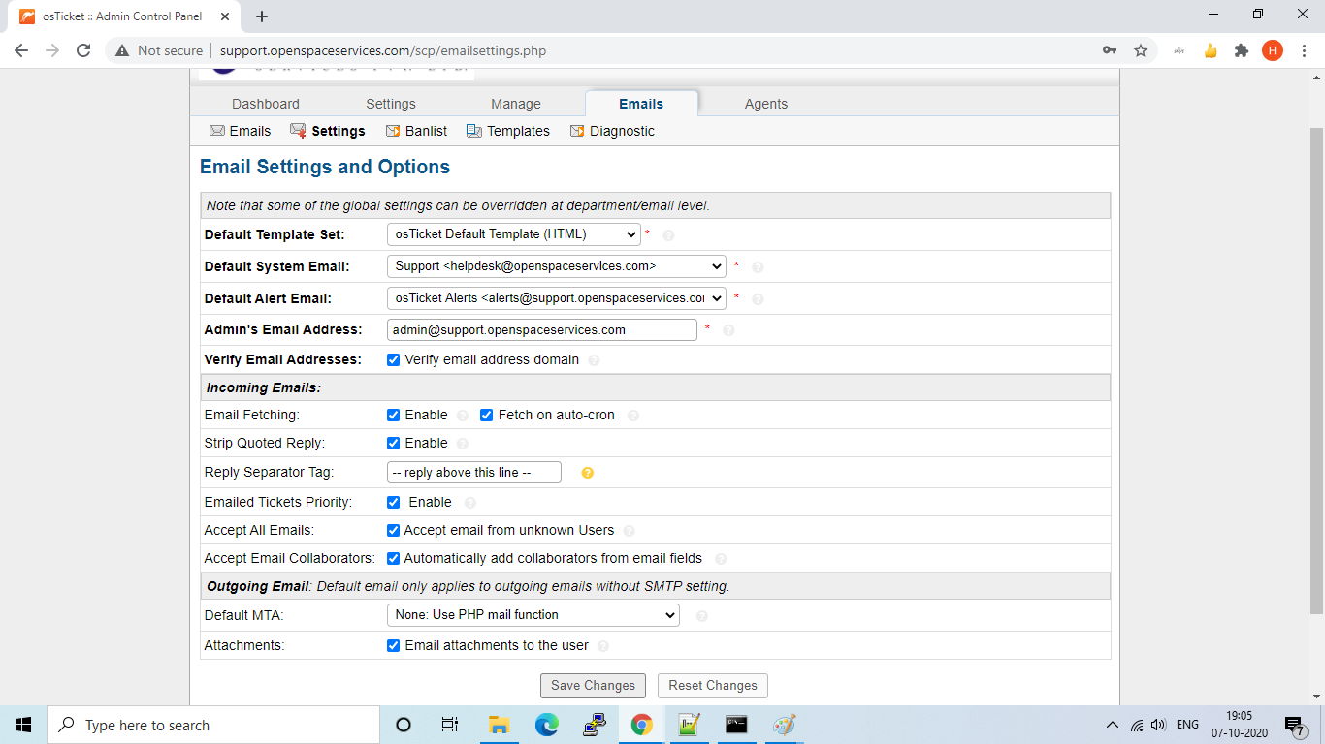The image size is (1325, 744).
Task: Click the Reset Changes button
Action: click(x=713, y=685)
